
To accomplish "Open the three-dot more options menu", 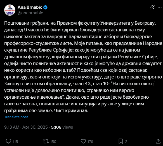I will (x=159, y=7).
